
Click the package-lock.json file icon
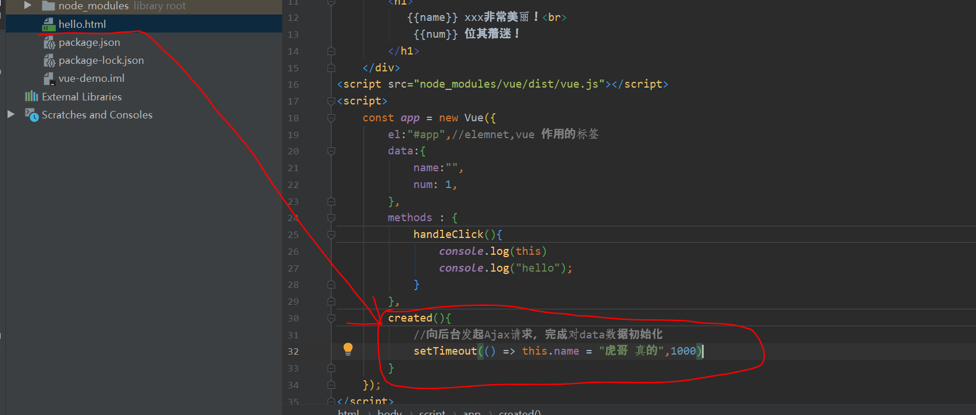pos(49,60)
